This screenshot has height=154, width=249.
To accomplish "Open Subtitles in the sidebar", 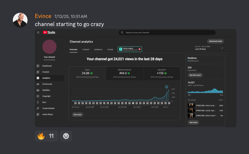I will pyautogui.click(x=46, y=90).
